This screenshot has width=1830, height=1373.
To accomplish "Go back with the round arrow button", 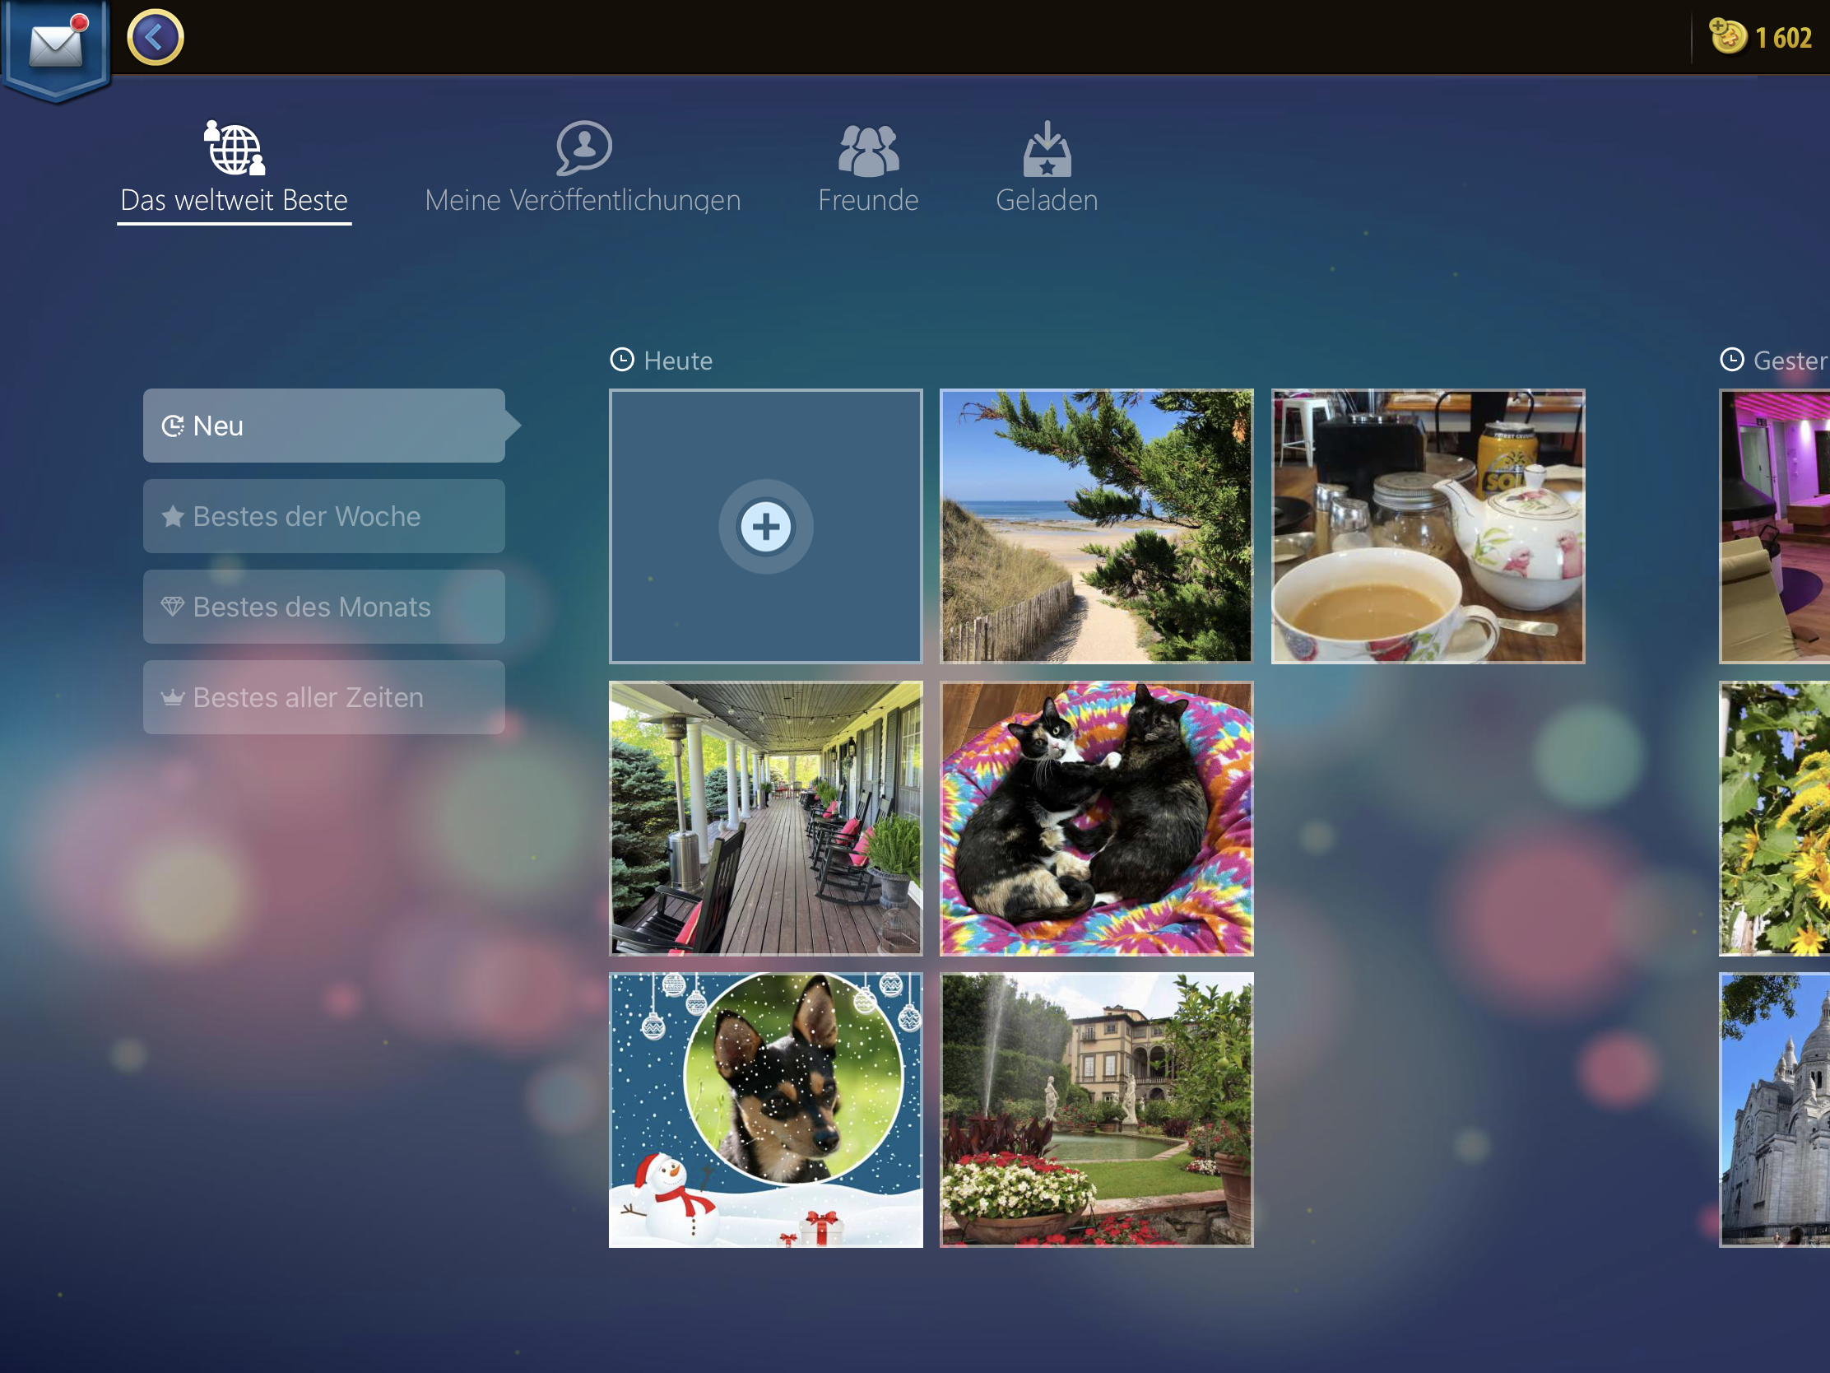I will 156,38.
